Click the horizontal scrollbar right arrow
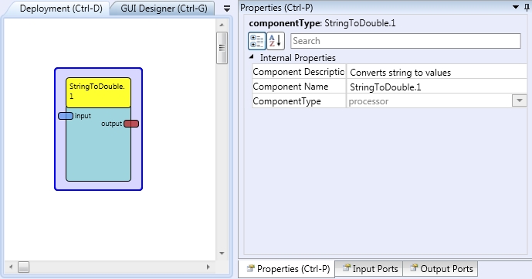 [x=208, y=267]
